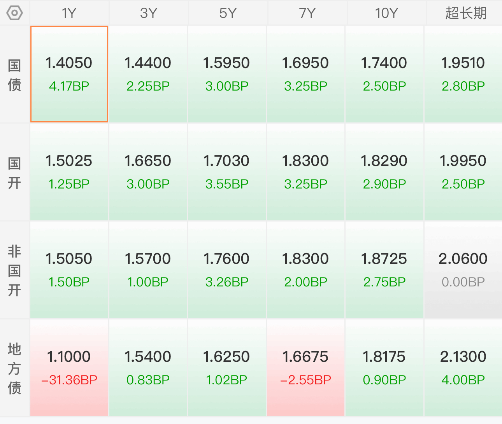Select 国开 10Y cell 1.8290
Image resolution: width=502 pixels, height=424 pixels.
coord(384,172)
